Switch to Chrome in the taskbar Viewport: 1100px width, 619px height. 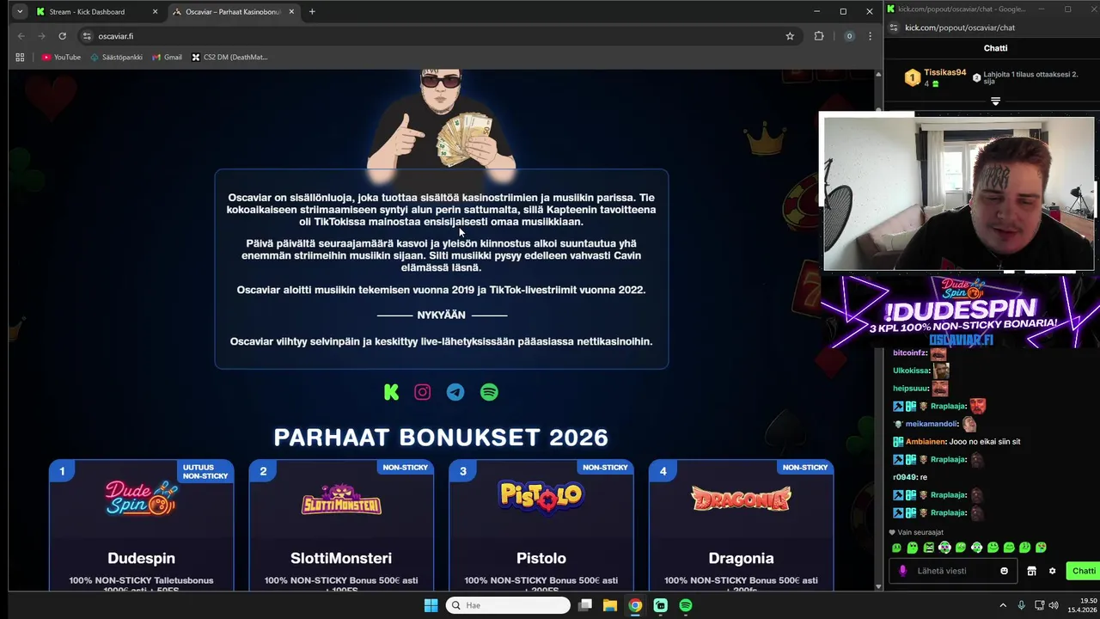point(634,605)
